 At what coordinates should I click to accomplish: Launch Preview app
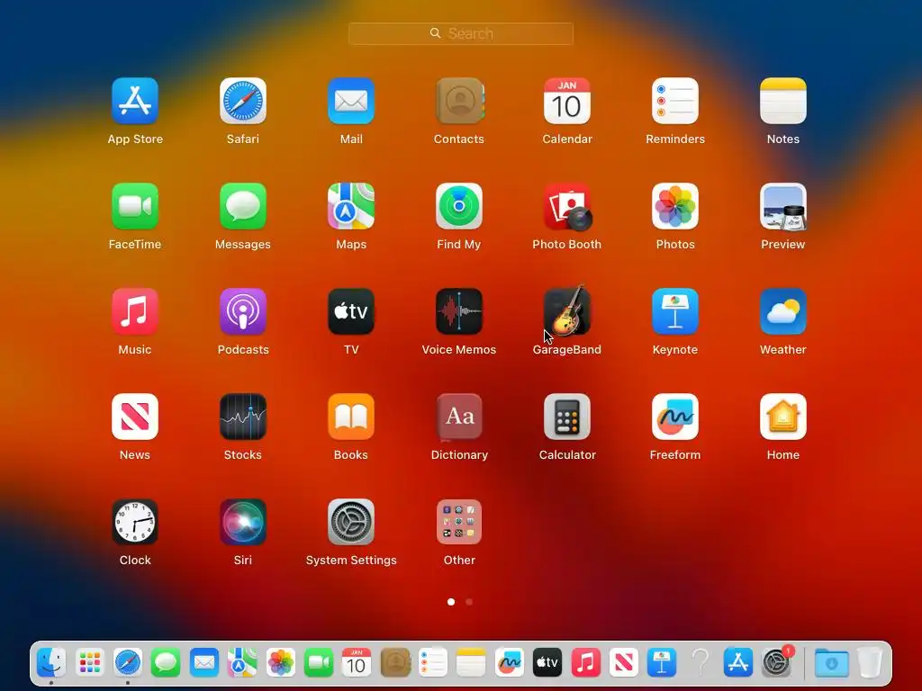(x=783, y=206)
